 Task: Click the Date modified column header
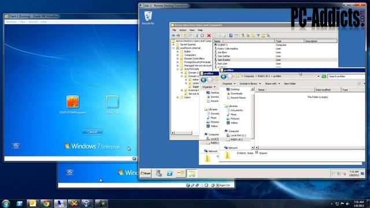(328, 90)
